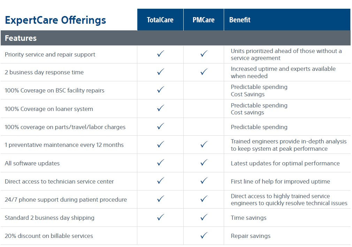
Task: Click TotalCare checkmark for standard 2 day shipping
Action: coord(160,217)
